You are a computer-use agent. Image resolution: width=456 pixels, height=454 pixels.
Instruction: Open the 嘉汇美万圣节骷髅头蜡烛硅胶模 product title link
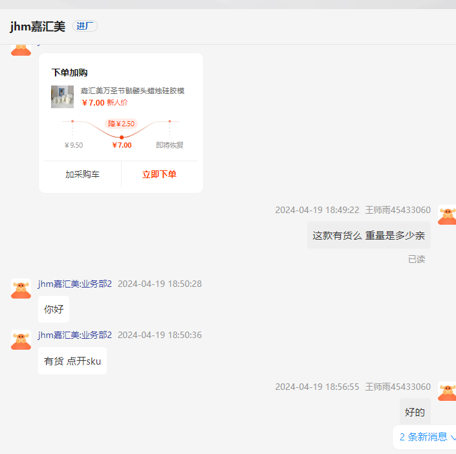pos(133,91)
